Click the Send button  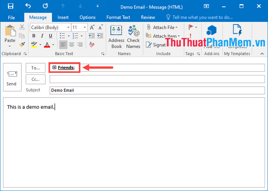12,77
